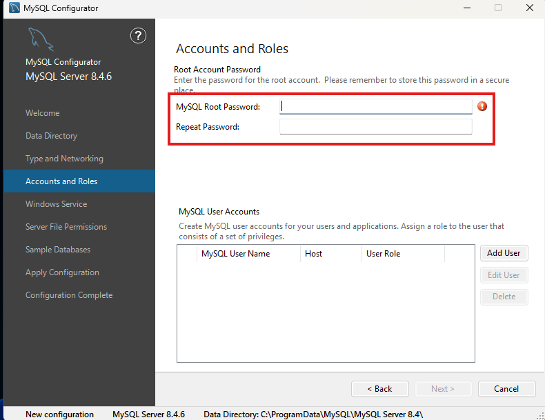Sort by the User Role column header
The width and height of the screenshot is (545, 420).
(403, 254)
